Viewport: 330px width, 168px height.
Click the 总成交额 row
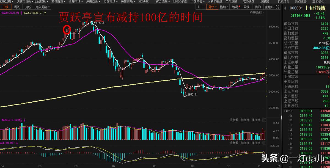pos(307,48)
